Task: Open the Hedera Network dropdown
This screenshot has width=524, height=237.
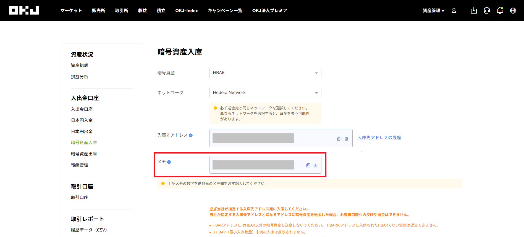Action: tap(265, 93)
